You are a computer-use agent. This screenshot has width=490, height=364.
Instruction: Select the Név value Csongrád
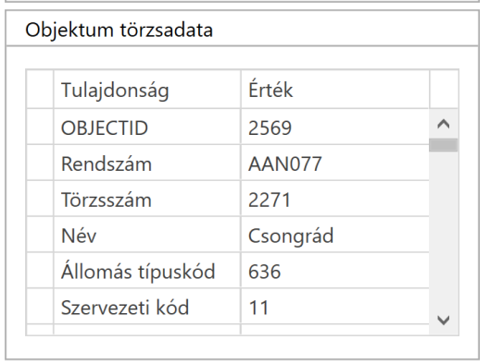335,235
